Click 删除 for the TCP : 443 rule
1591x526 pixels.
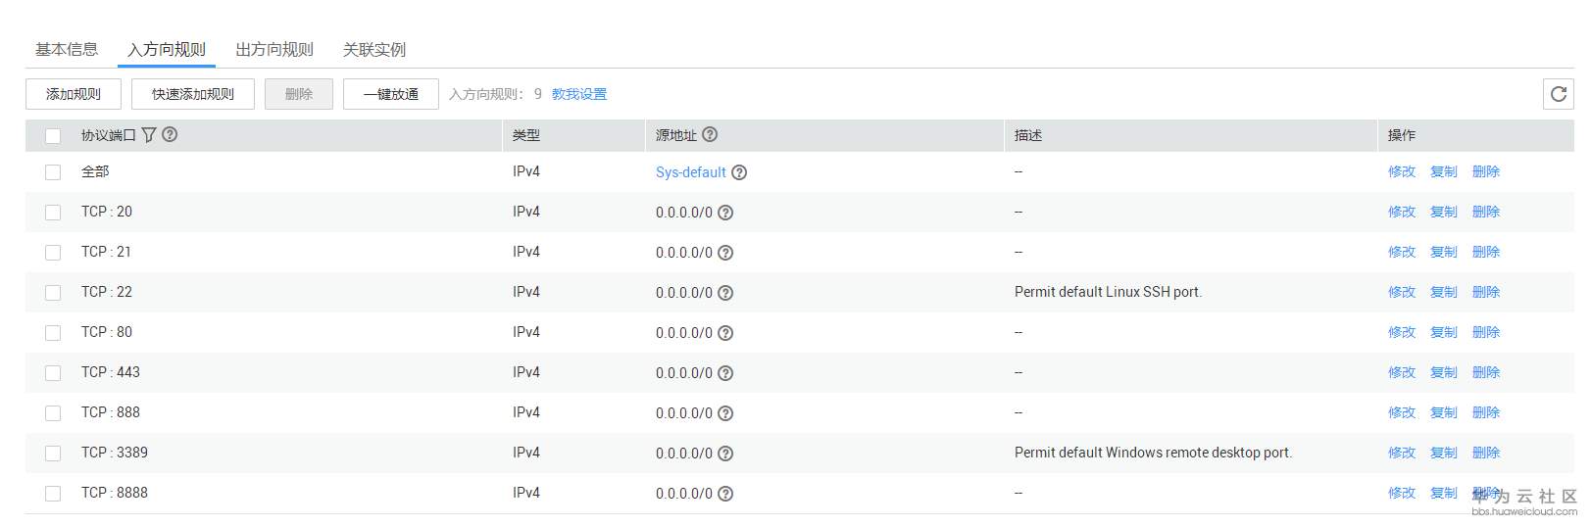[x=1486, y=372]
